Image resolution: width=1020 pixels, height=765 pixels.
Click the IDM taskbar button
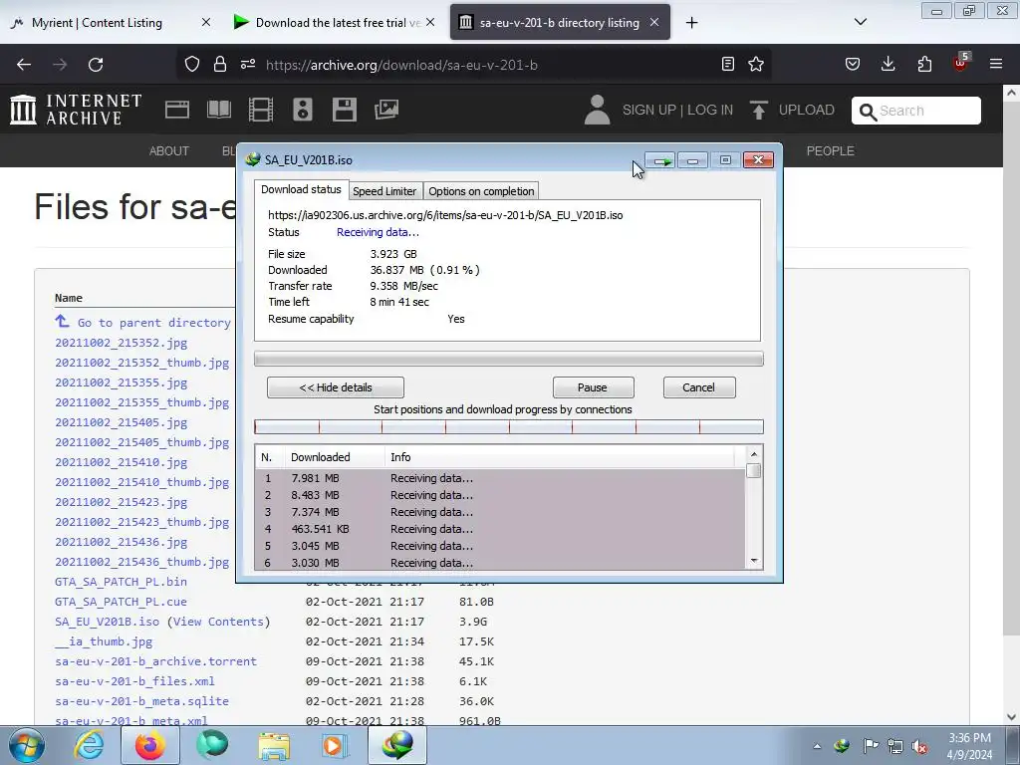(x=397, y=745)
